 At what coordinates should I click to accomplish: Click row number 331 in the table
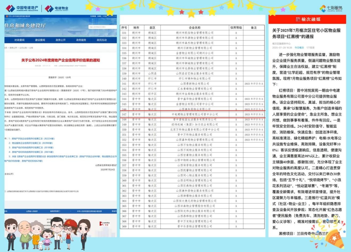pos(124,33)
